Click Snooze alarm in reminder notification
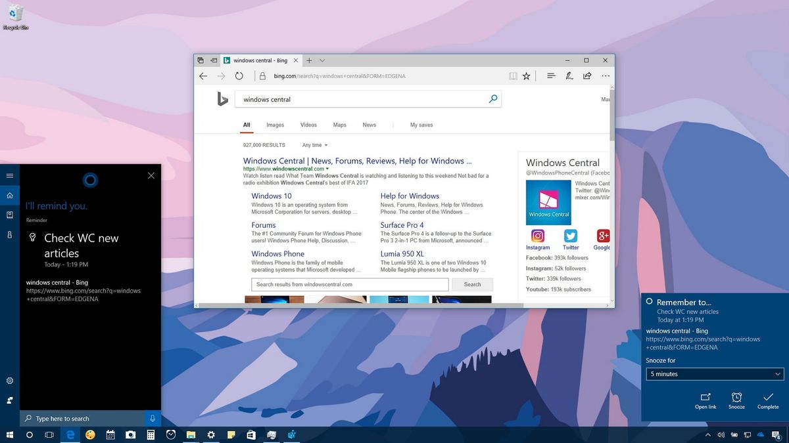789x443 pixels. click(x=737, y=401)
